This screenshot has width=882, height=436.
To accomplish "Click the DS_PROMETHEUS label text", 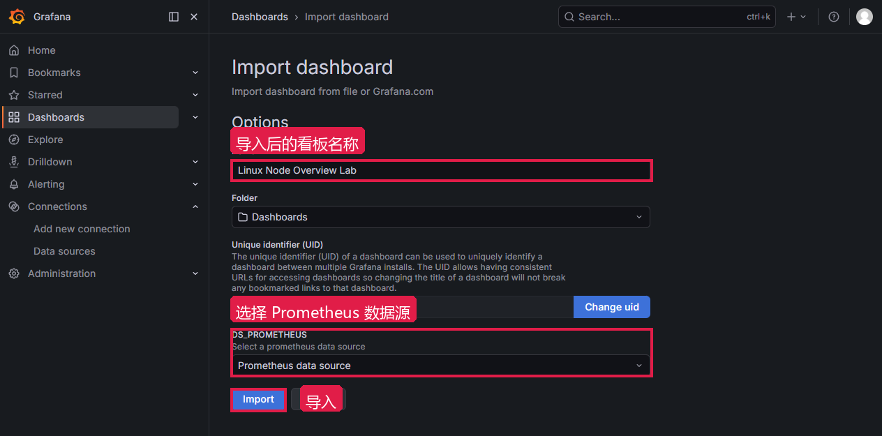I will pos(269,335).
